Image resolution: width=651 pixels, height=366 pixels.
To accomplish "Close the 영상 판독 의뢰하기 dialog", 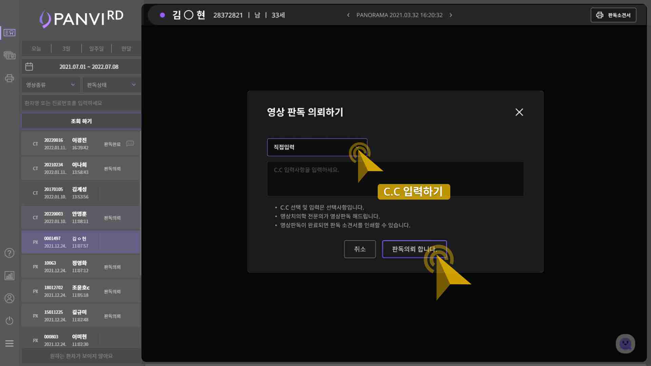I will (x=519, y=112).
